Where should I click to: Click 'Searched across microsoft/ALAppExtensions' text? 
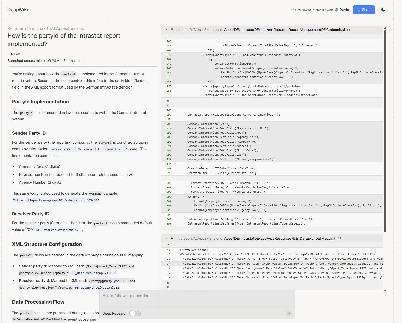(x=44, y=61)
